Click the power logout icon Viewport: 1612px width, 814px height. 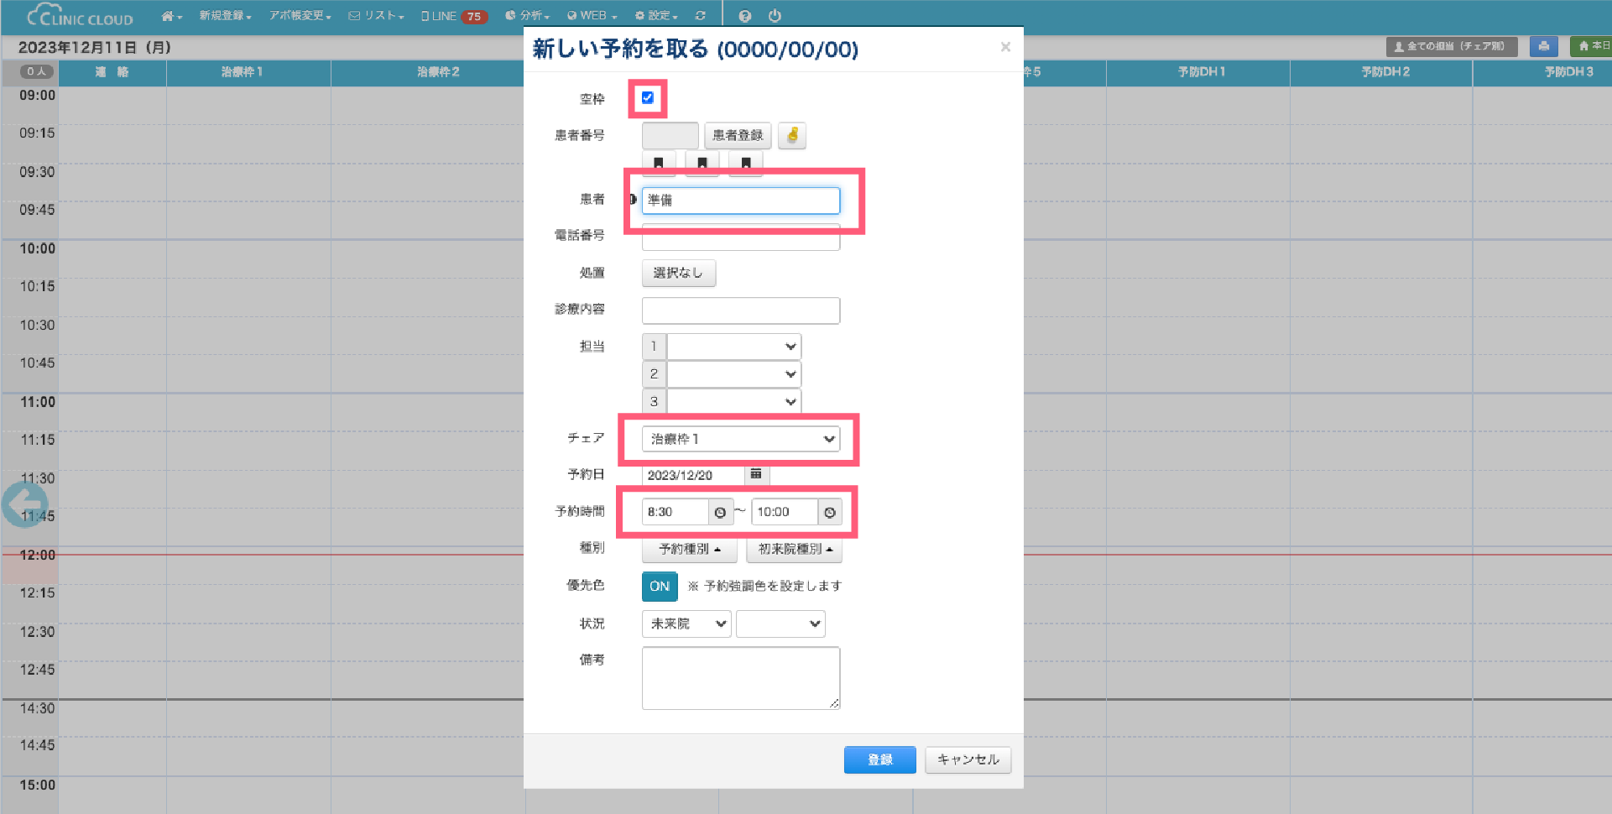775,16
